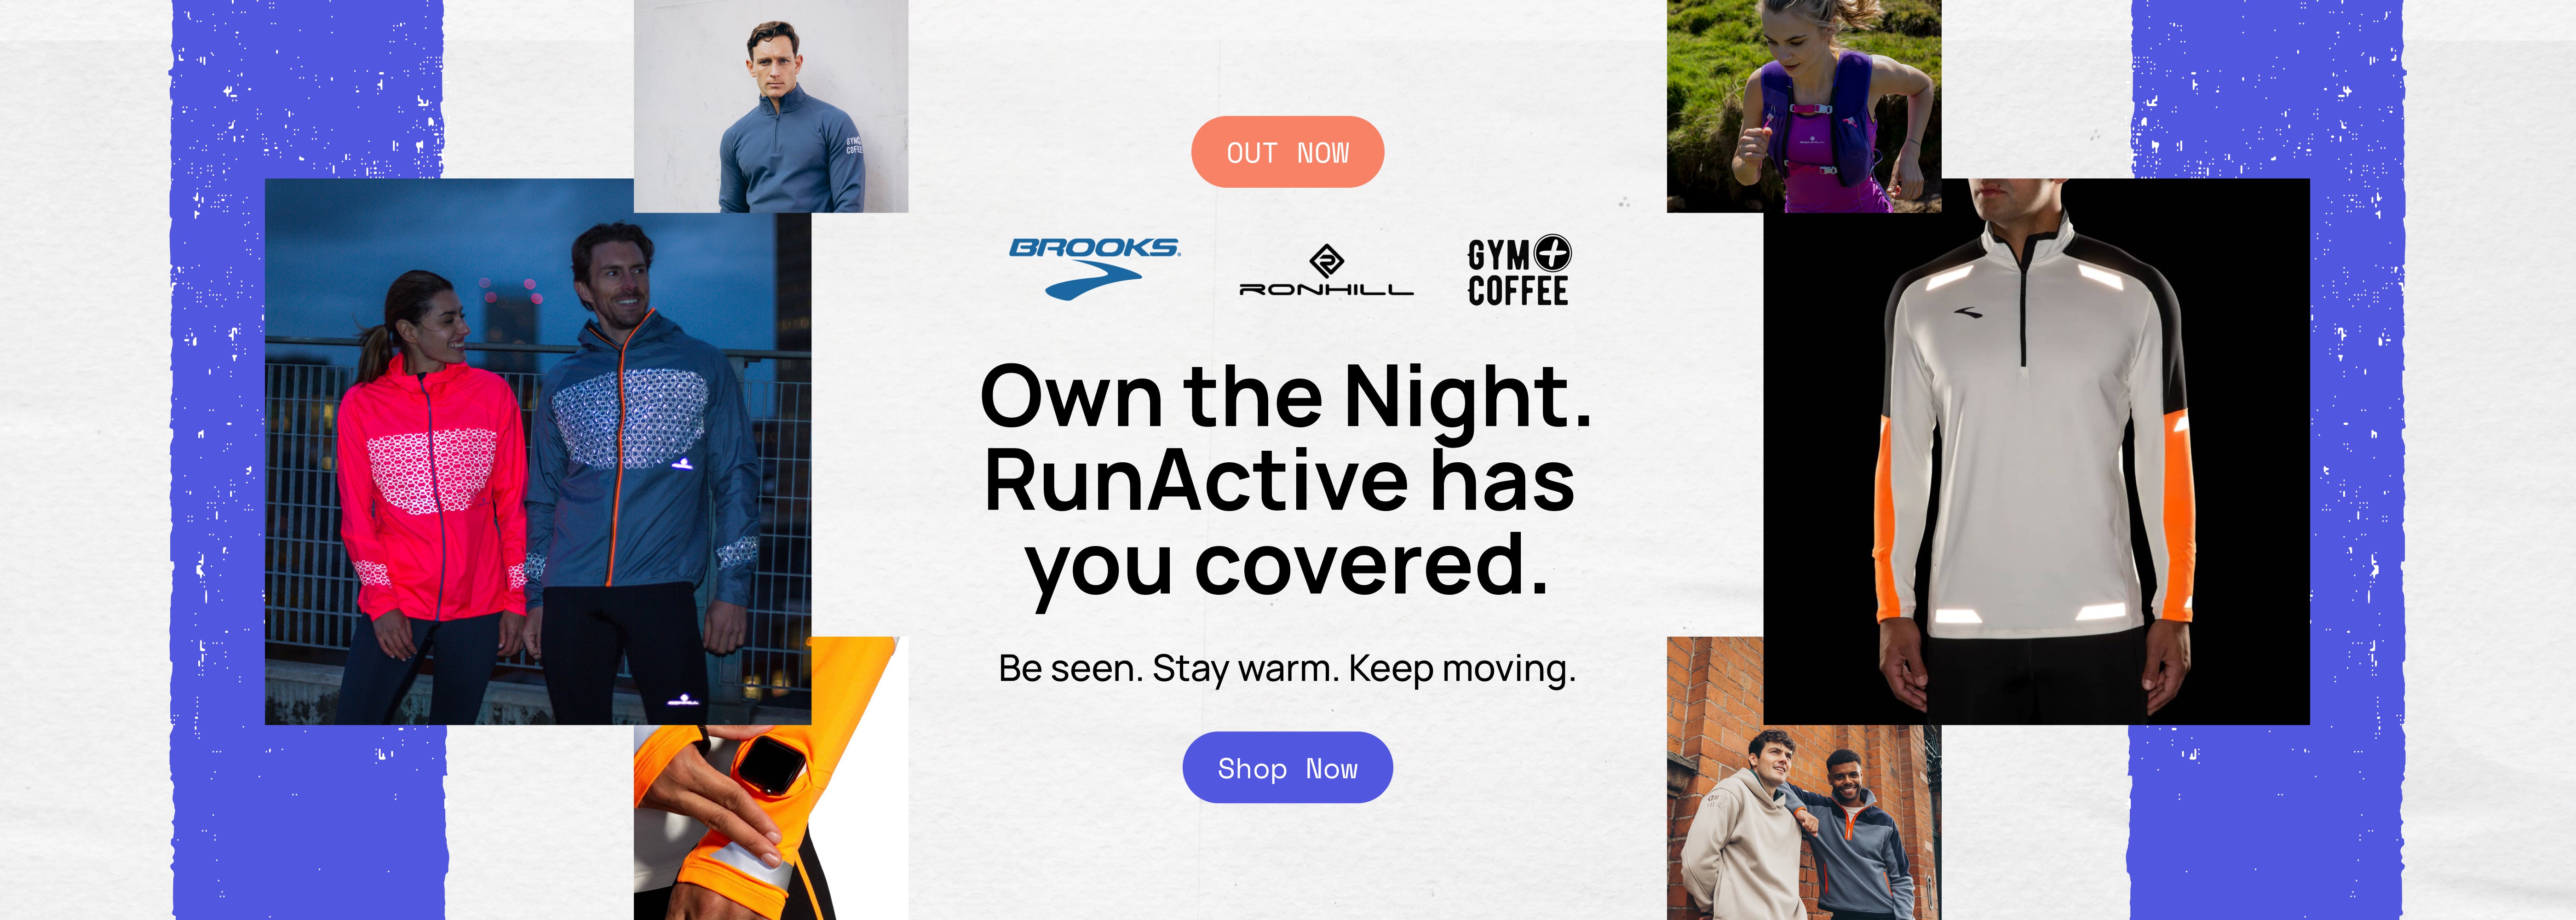Open the photo of man in blue half-zip
The image size is (2576, 920).
coord(771,106)
